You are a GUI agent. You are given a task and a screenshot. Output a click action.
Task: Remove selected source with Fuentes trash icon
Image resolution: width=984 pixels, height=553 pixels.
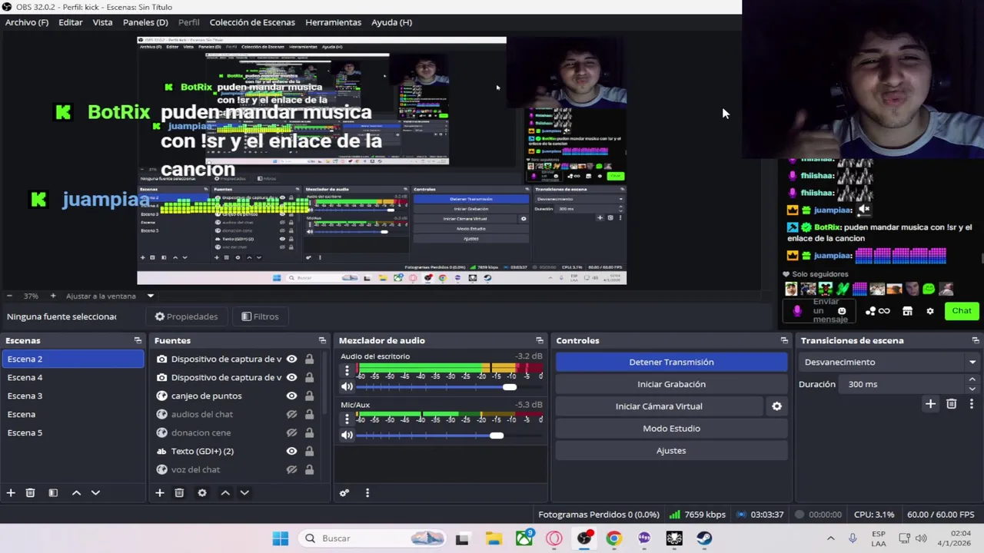[x=179, y=492]
